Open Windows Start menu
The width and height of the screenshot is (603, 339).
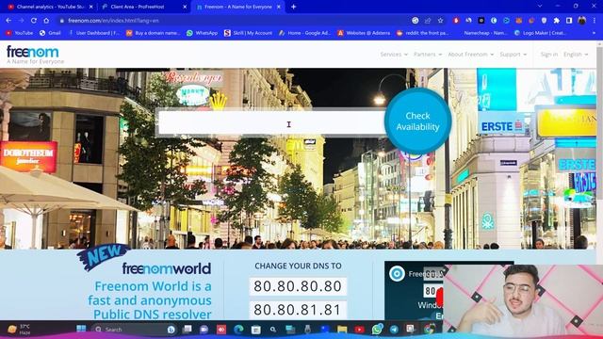tap(81, 329)
